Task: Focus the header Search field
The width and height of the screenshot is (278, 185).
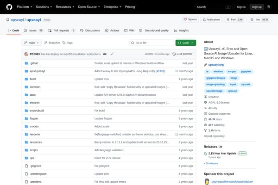Action: 214,7
